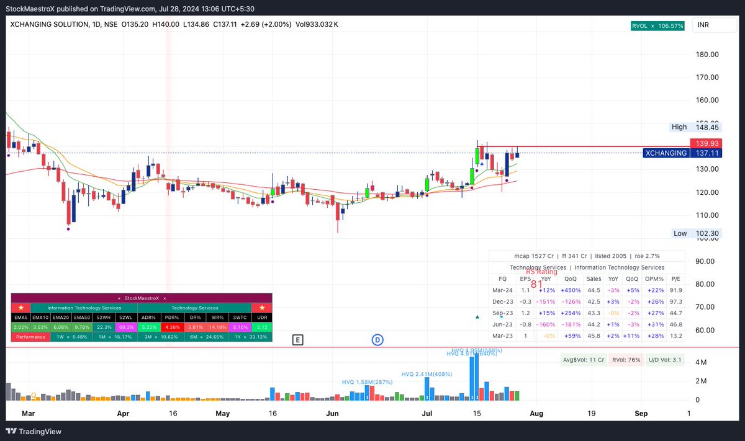Click the 180.00 price axis label

pyautogui.click(x=707, y=54)
